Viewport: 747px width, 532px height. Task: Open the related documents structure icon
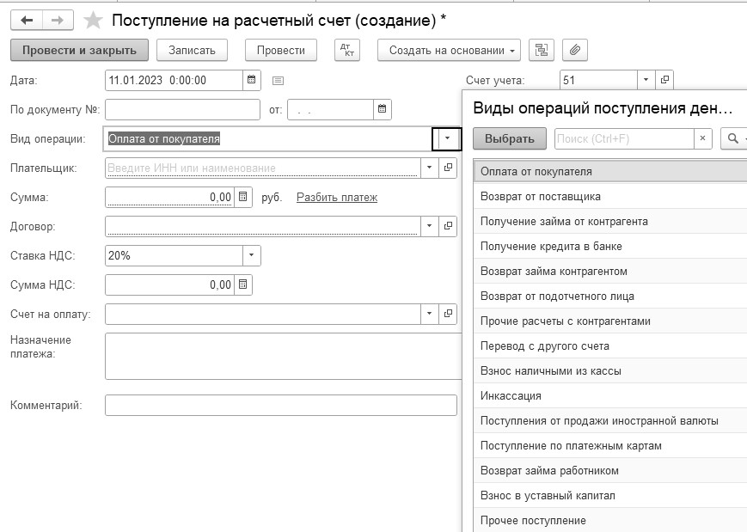542,50
